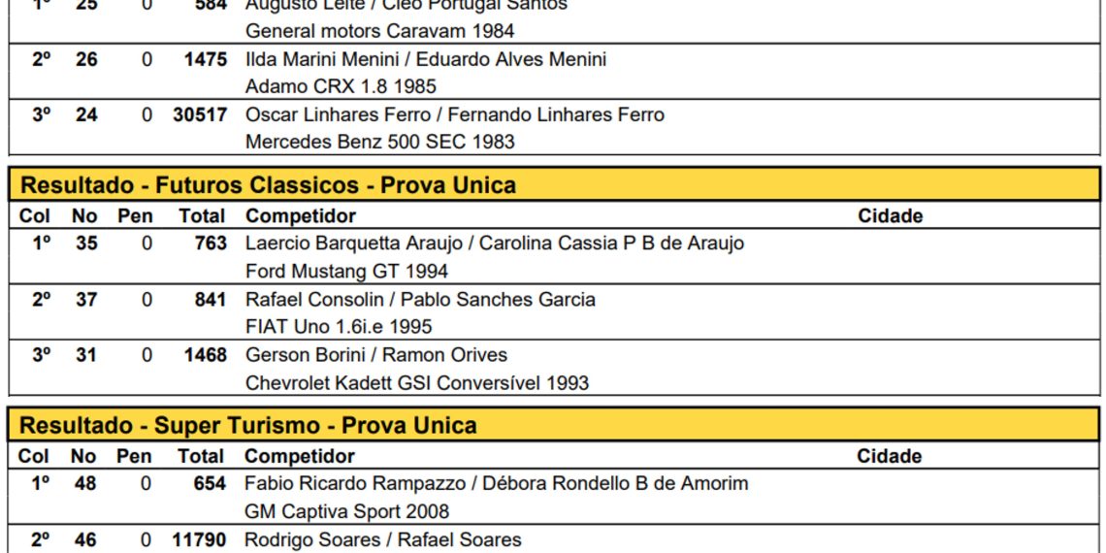Click the Competidor column header under Super Turismo

299,456
